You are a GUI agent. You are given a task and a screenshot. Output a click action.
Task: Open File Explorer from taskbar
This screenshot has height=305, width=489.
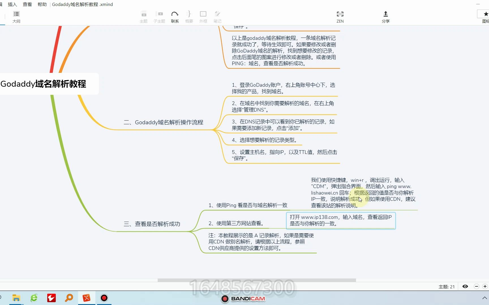tap(16, 298)
